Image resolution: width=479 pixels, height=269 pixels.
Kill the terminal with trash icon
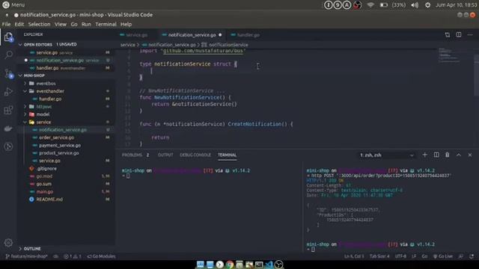point(448,155)
